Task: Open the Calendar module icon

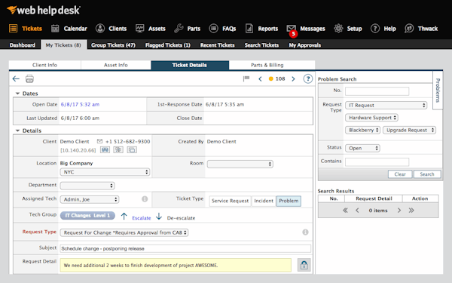Action: (x=55, y=29)
